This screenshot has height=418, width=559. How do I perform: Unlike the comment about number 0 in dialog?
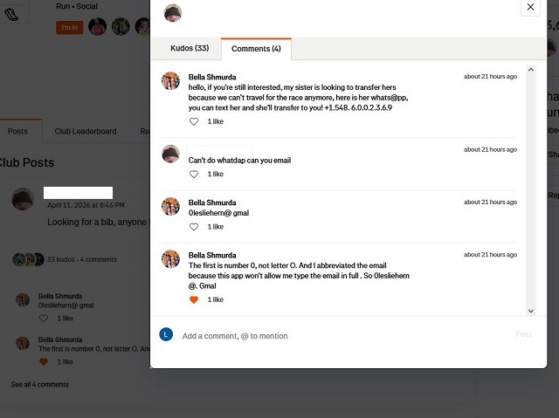[194, 300]
